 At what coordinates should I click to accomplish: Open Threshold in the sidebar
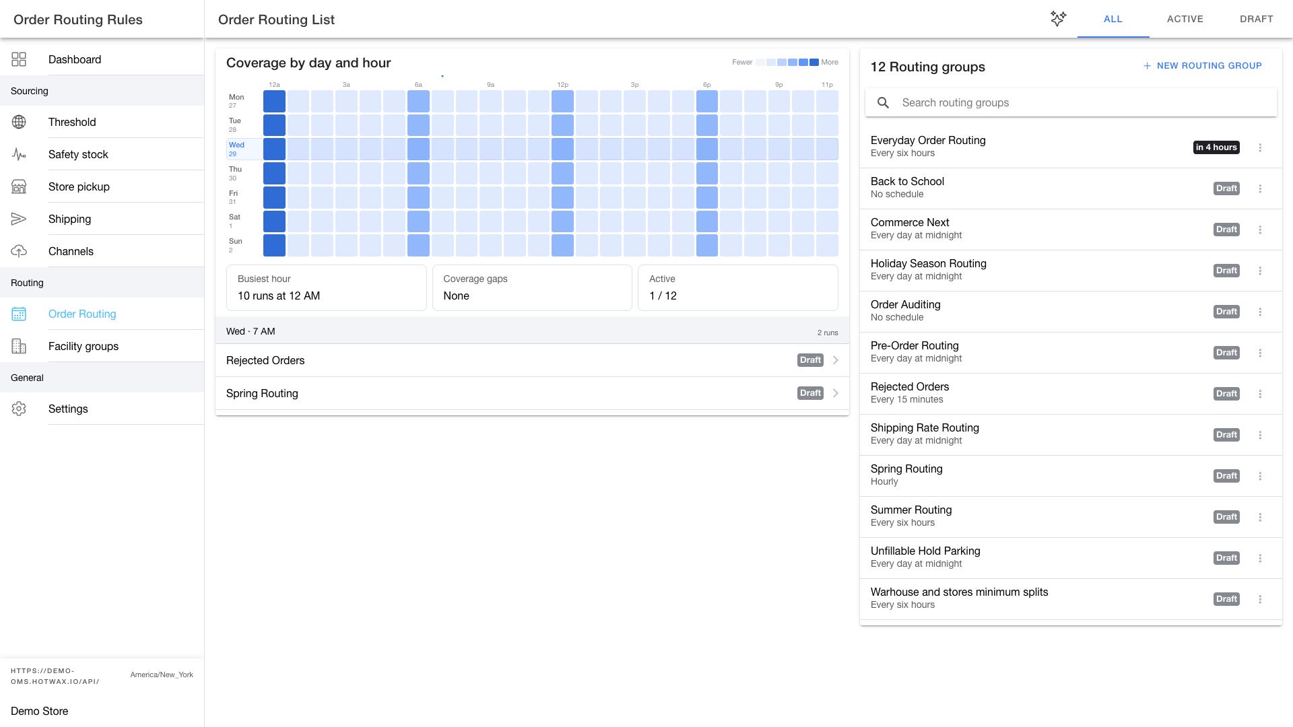click(102, 122)
